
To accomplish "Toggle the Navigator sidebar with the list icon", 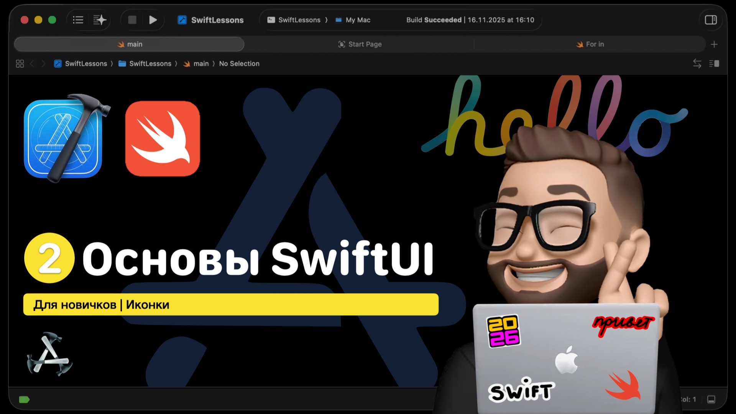I will (78, 20).
